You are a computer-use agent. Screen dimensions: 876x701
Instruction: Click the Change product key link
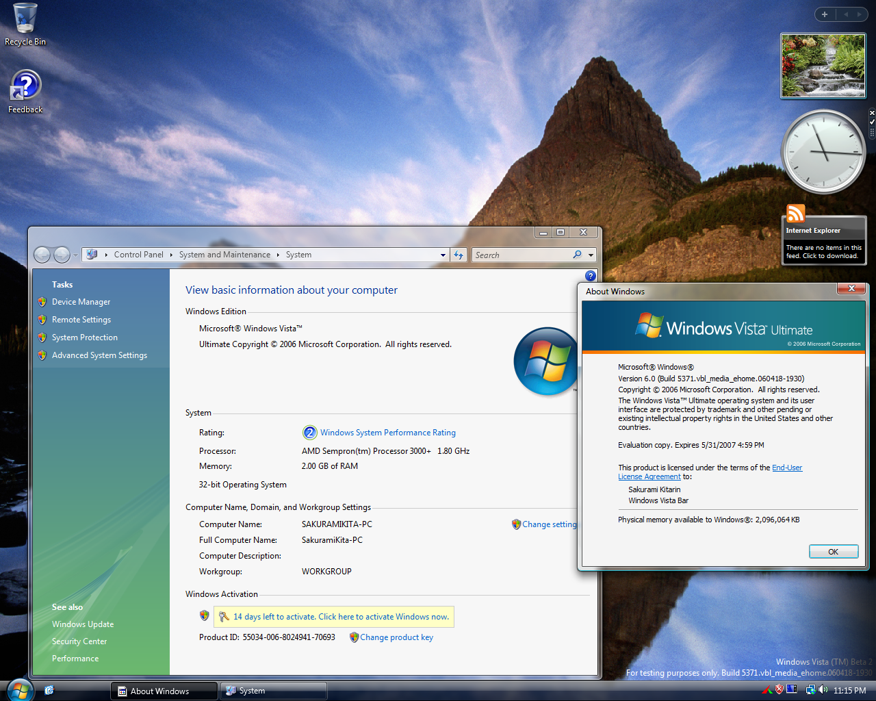coord(397,637)
